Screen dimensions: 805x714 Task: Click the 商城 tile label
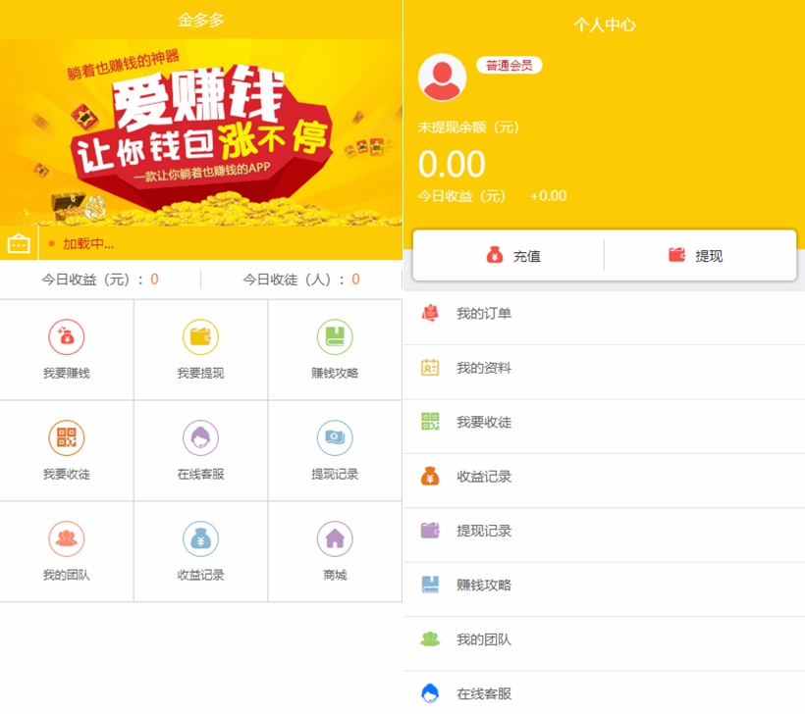point(335,576)
